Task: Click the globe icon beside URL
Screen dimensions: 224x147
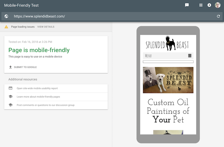Action: [x=6, y=16]
